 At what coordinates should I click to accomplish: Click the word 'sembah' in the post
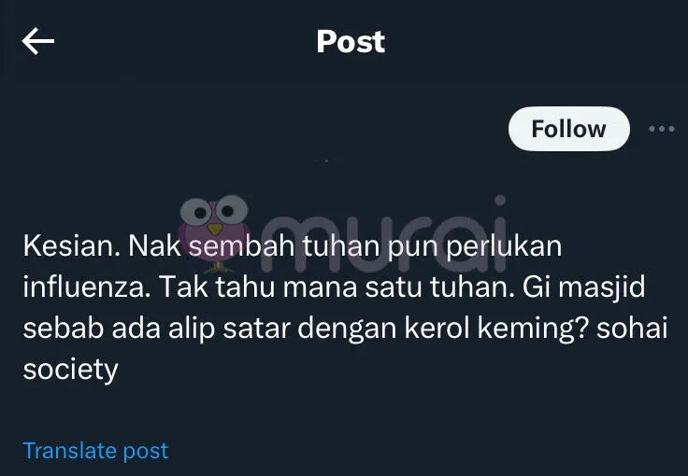pyautogui.click(x=242, y=245)
